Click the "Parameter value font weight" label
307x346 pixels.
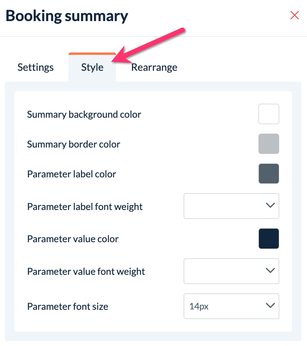point(86,272)
